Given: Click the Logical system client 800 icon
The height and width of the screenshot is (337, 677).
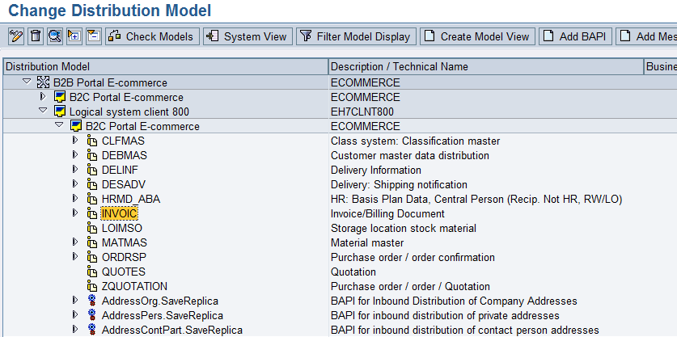Looking at the screenshot, I should click(x=60, y=112).
